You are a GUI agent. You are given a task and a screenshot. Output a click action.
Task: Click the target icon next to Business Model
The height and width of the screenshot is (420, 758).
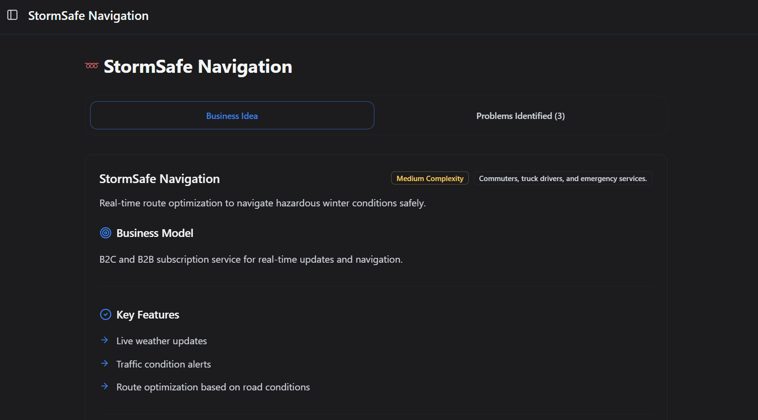pos(105,233)
